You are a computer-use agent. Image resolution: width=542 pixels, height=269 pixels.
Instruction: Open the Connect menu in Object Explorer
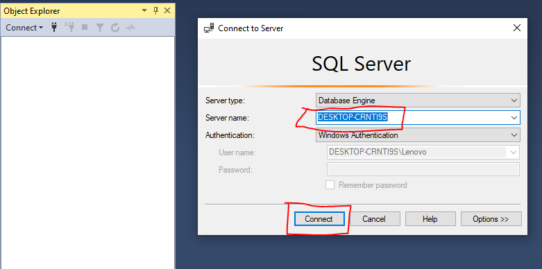(24, 28)
